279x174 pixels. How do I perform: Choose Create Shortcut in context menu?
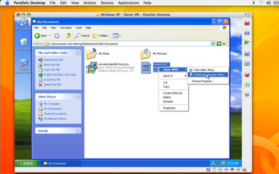pos(173,93)
